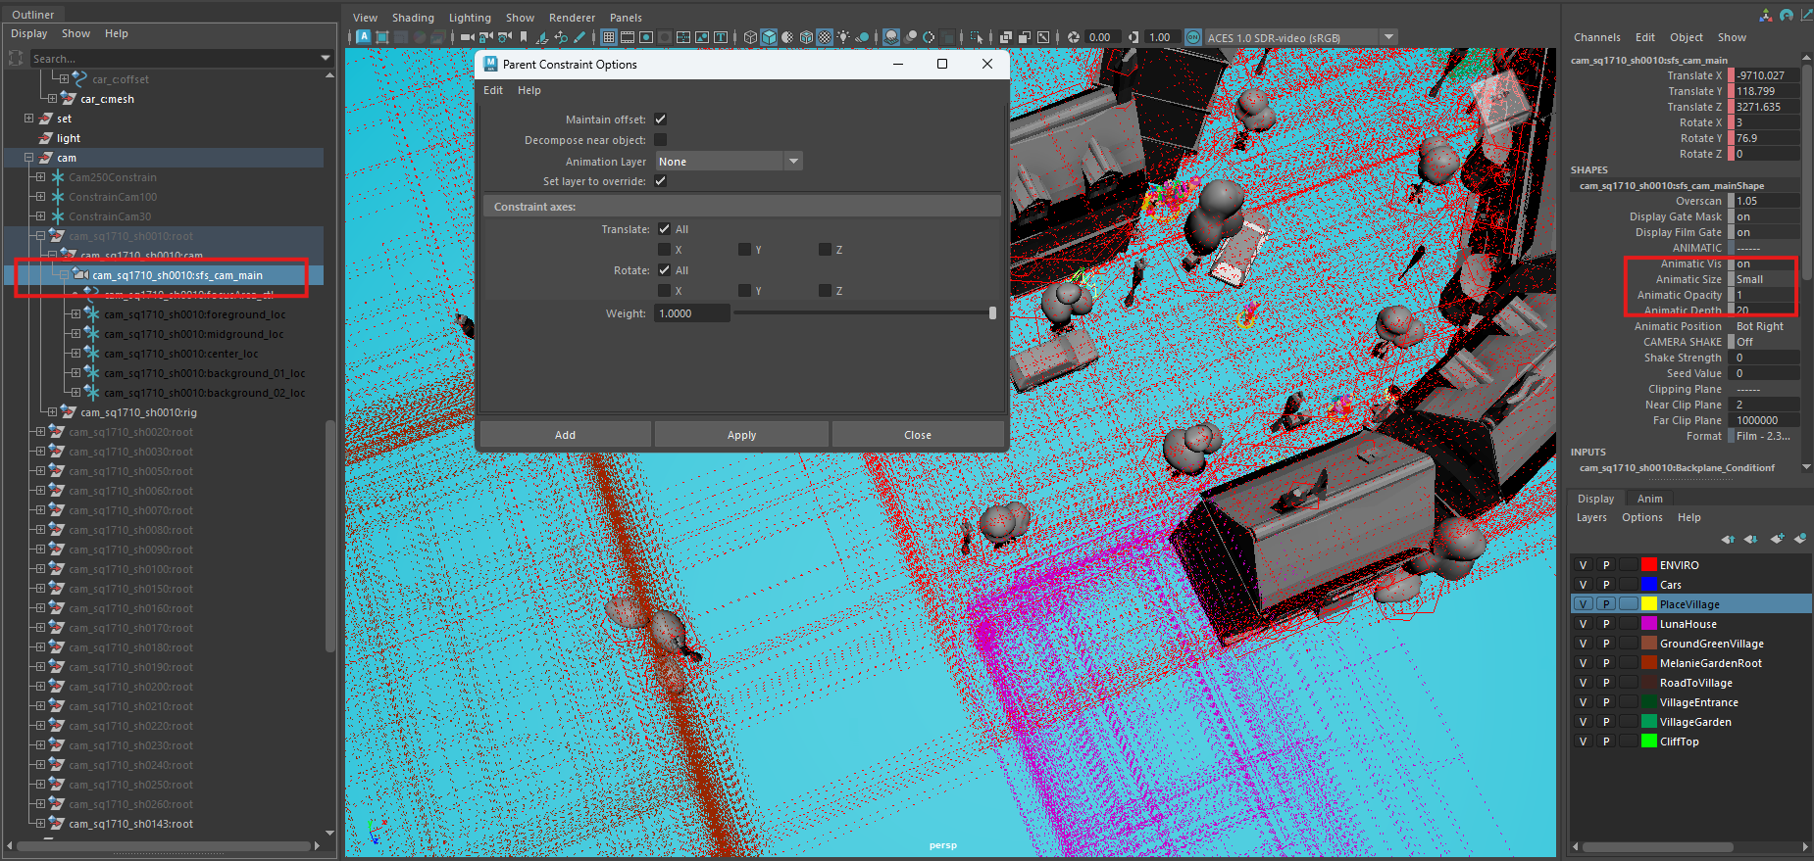Click the Weight slider handle
The width and height of the screenshot is (1814, 861).
992,313
